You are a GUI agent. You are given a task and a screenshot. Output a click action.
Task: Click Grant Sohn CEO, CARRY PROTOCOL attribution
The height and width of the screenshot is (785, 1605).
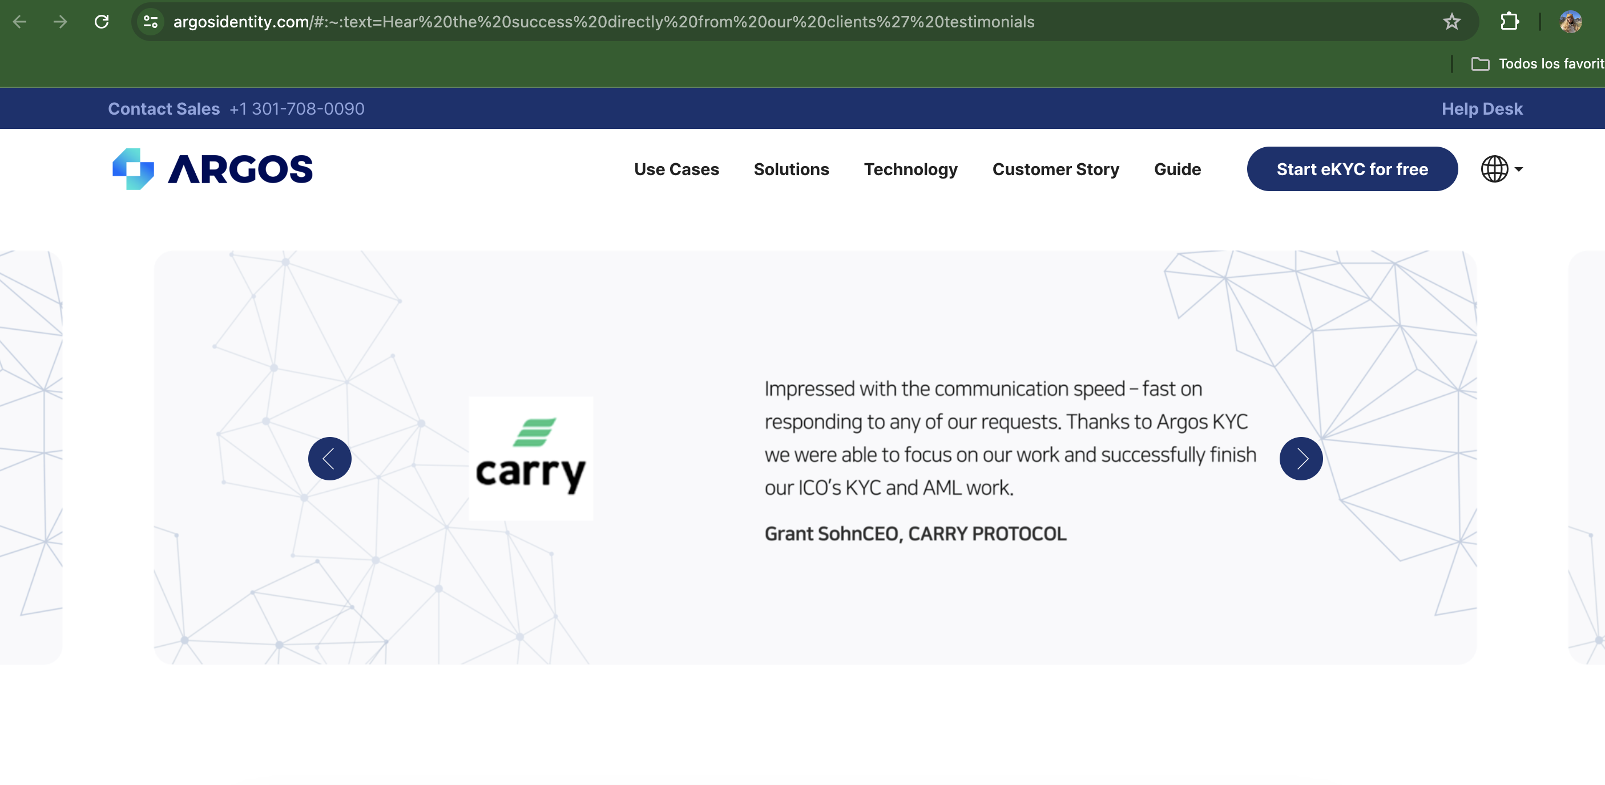pyautogui.click(x=916, y=533)
